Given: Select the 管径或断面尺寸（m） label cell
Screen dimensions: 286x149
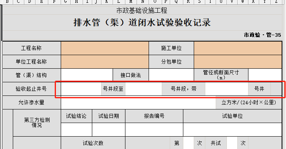Looking at the screenshot, I should coord(221,75).
